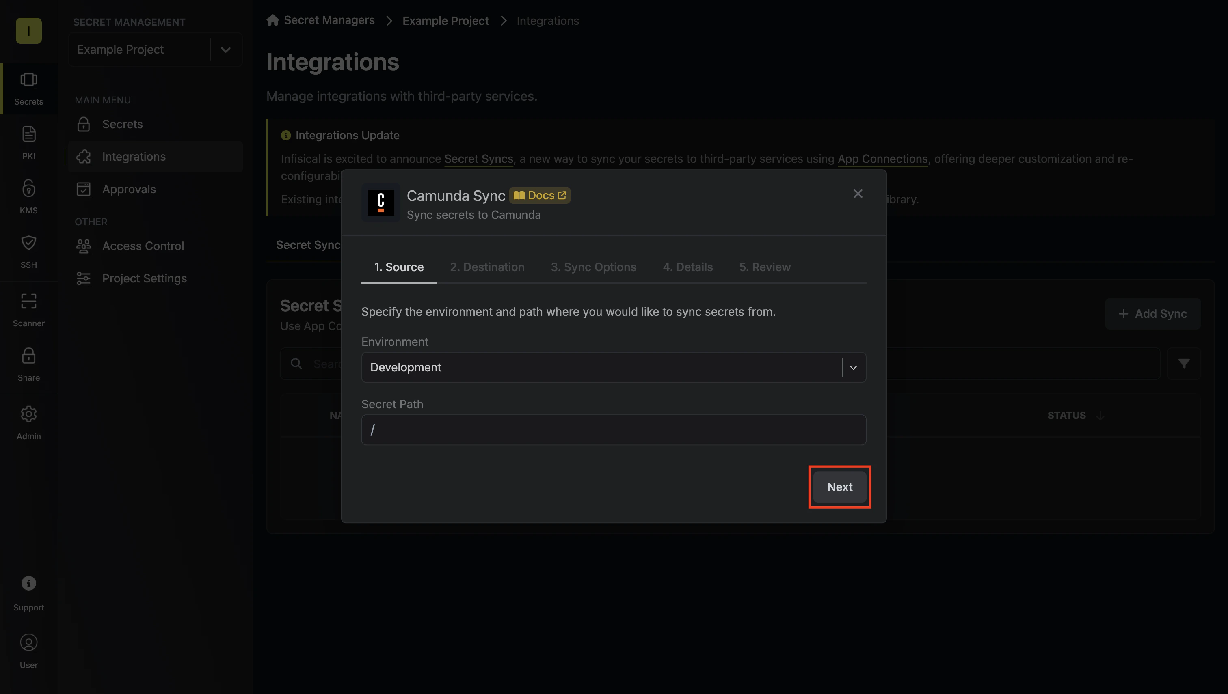Open Approvals in the main menu
Image resolution: width=1228 pixels, height=694 pixels.
point(155,189)
